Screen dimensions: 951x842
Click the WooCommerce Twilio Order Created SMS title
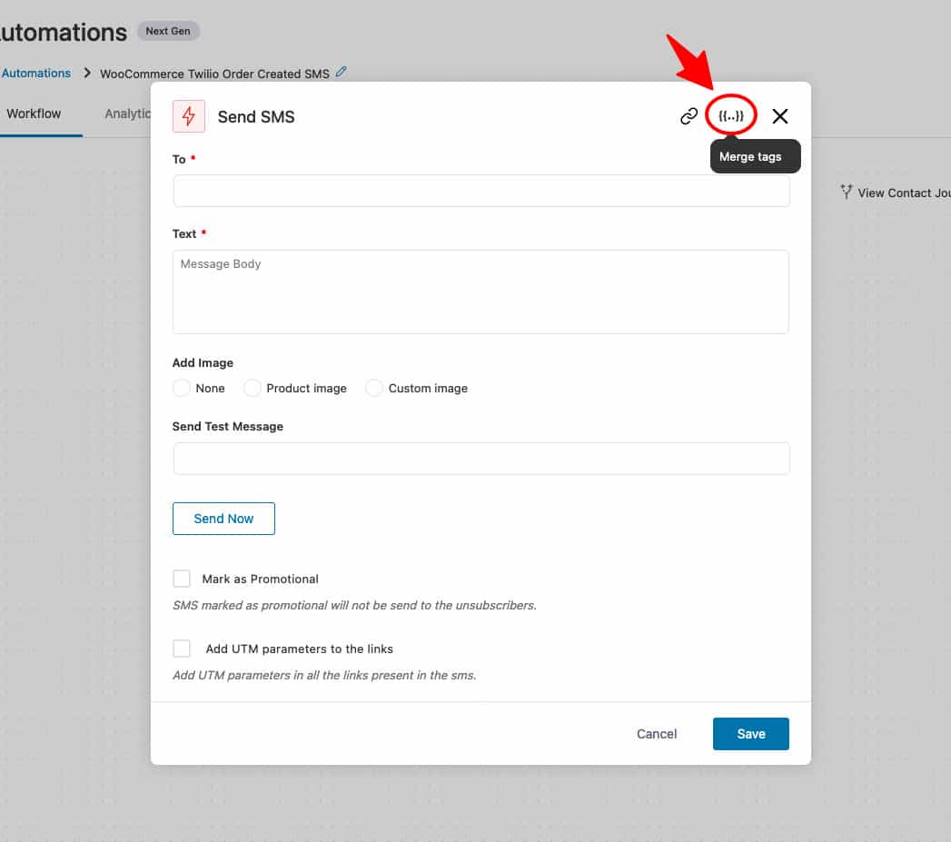point(214,74)
